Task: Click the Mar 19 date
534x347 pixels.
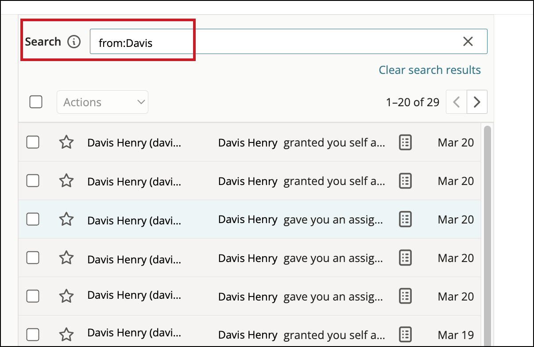Action: pyautogui.click(x=456, y=335)
